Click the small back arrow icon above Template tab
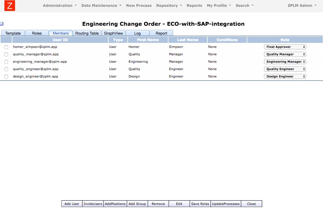Image resolution: width=323 pixels, height=210 pixels. (x=2, y=23)
